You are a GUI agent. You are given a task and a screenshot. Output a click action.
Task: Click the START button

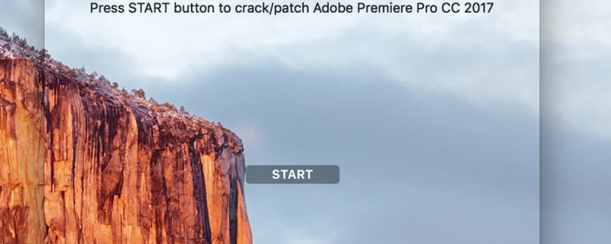(x=292, y=174)
